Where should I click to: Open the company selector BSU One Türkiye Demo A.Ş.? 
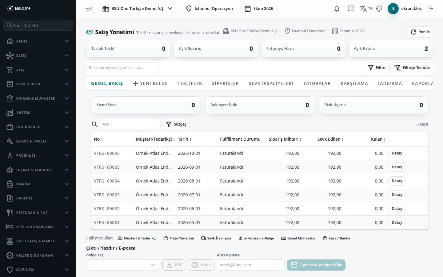pos(138,9)
